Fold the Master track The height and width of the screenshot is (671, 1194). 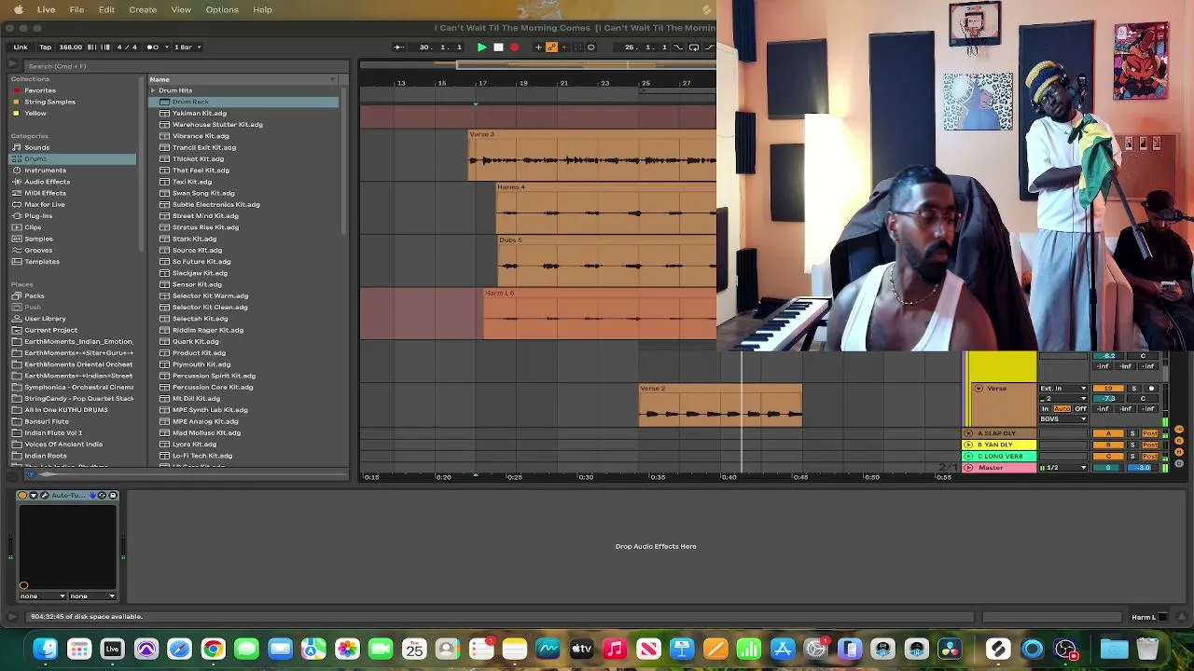[968, 468]
